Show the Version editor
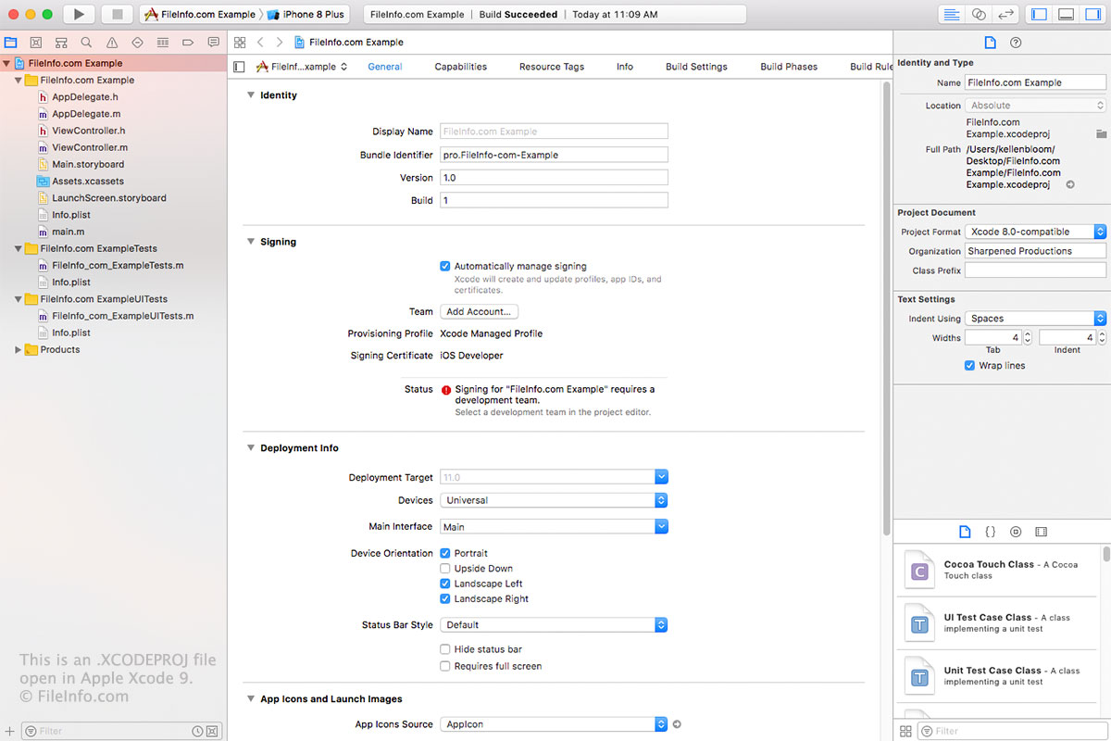1111x741 pixels. tap(1005, 15)
